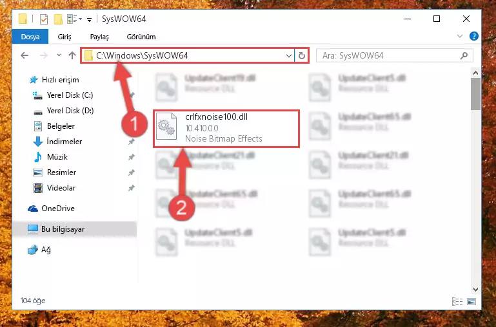Image resolution: width=496 pixels, height=327 pixels.
Task: Expand the ribbon with the chevron
Action: (460, 36)
